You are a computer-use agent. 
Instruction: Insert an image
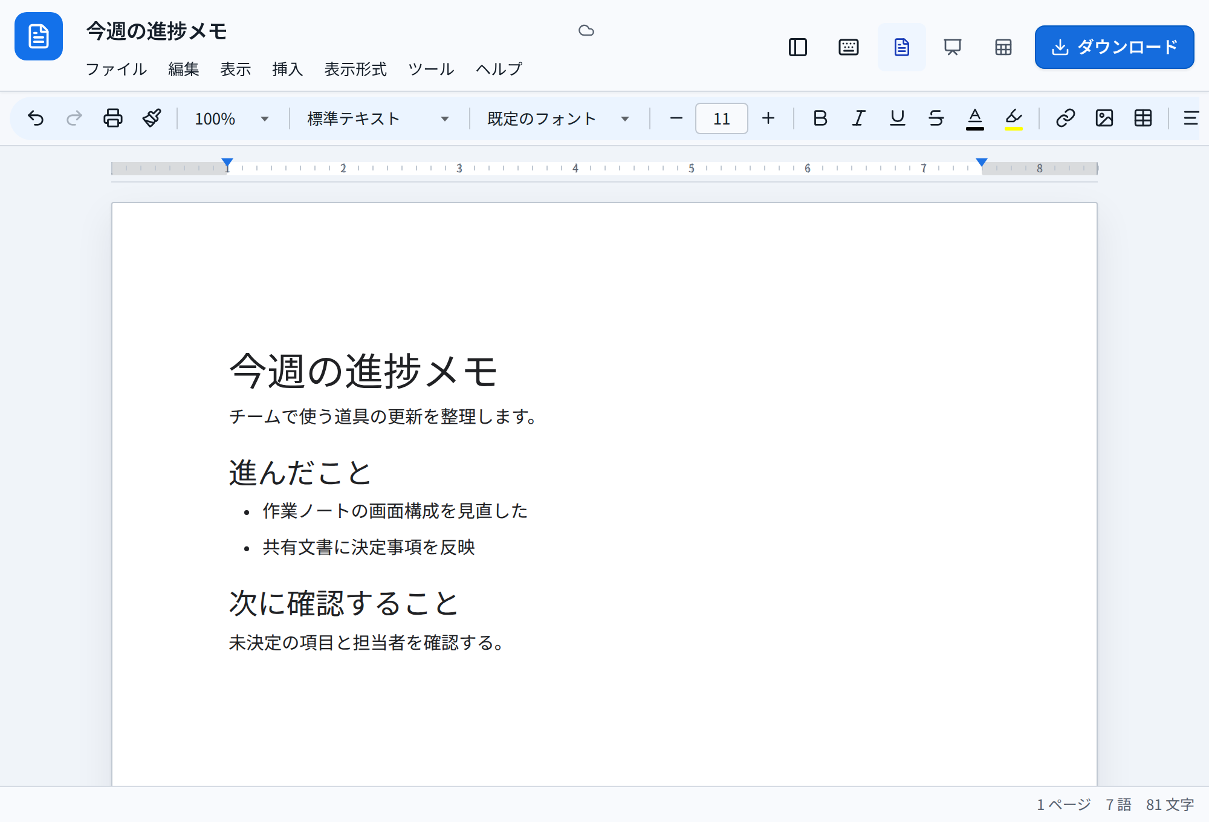(1104, 118)
